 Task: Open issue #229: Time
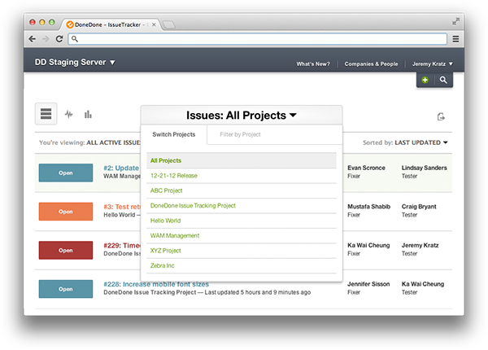(122, 245)
